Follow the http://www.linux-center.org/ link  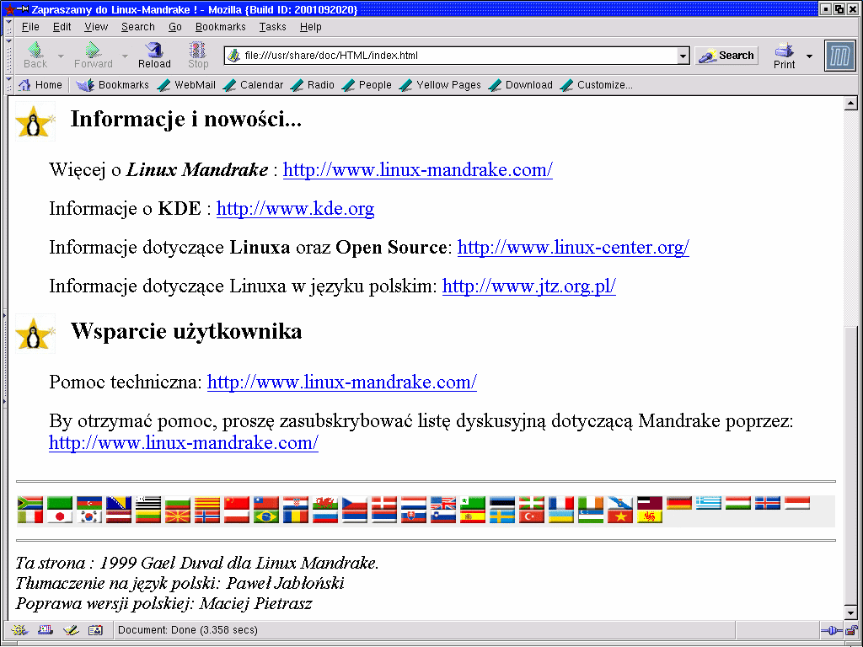coord(573,248)
